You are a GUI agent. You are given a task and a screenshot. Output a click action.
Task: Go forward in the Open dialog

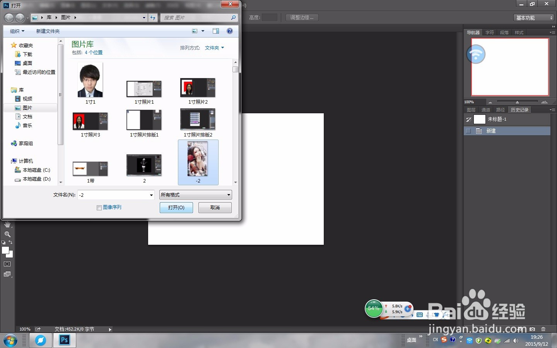pyautogui.click(x=20, y=18)
